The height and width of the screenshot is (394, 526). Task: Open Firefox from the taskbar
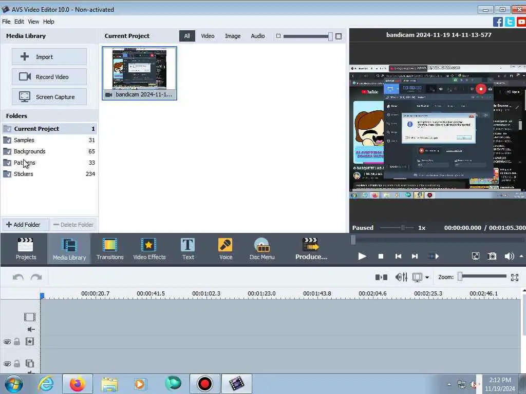click(77, 384)
